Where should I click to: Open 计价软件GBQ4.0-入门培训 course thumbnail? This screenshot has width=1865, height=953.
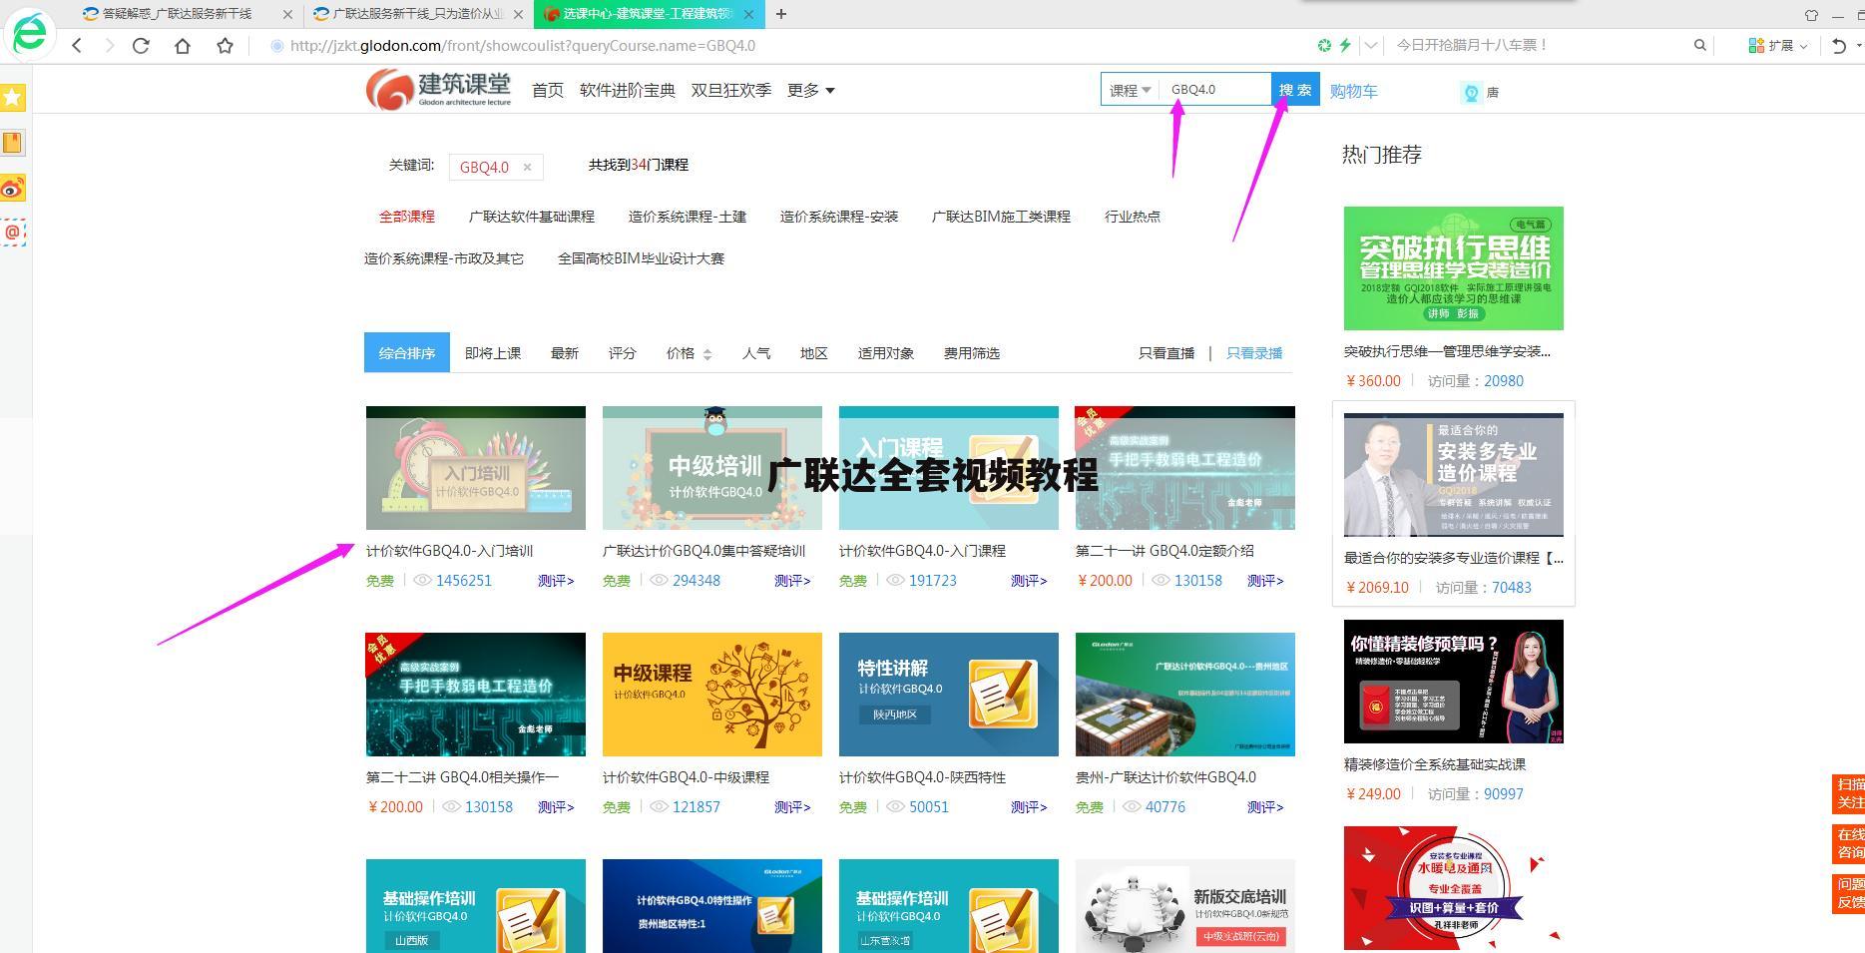point(476,468)
